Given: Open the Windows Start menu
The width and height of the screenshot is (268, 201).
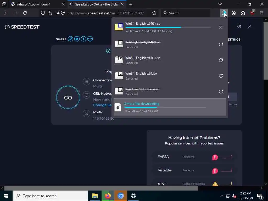Looking at the screenshot, I should click(6, 196).
